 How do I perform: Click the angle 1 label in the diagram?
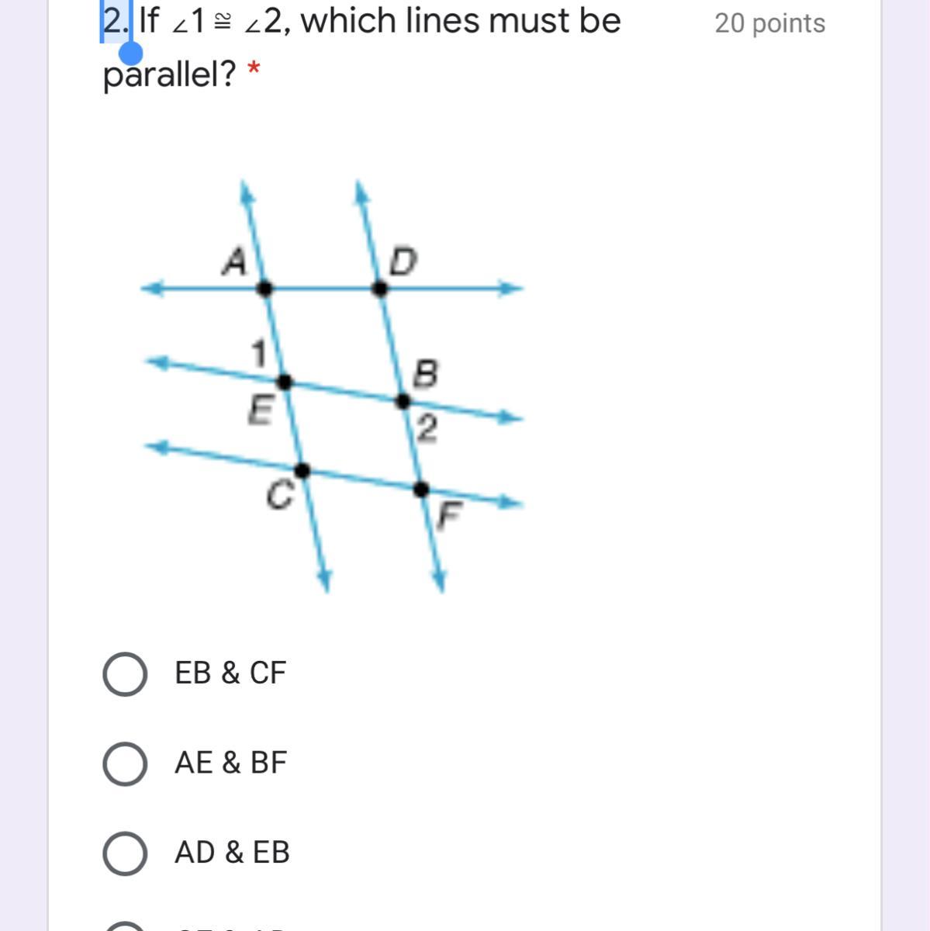pos(260,353)
